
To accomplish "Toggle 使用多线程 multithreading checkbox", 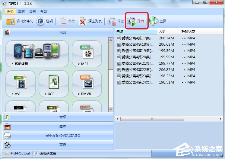I will [x=36, y=153].
